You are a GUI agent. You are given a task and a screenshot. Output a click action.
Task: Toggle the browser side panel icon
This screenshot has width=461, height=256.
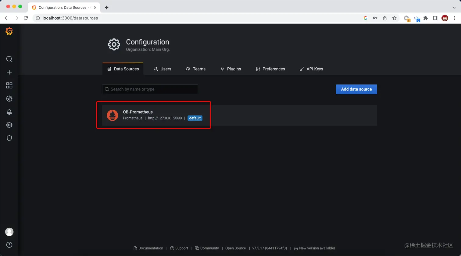pyautogui.click(x=435, y=18)
